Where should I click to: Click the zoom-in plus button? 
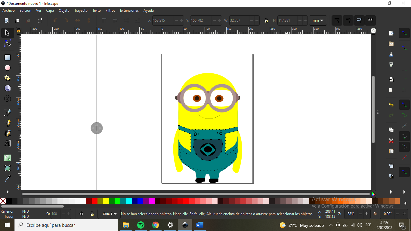[367, 214]
